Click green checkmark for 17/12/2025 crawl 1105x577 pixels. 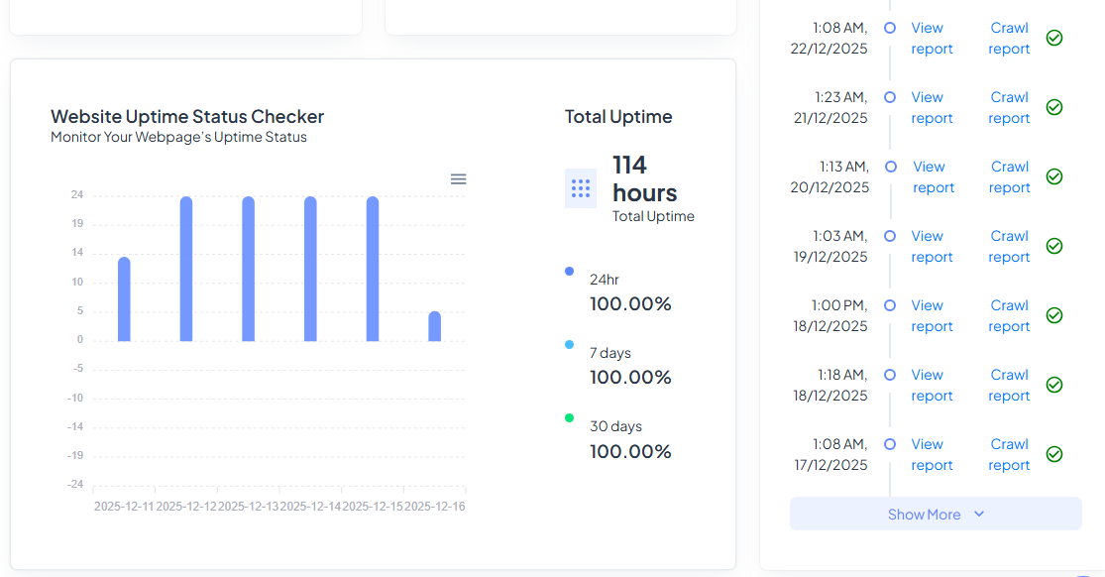(x=1054, y=454)
